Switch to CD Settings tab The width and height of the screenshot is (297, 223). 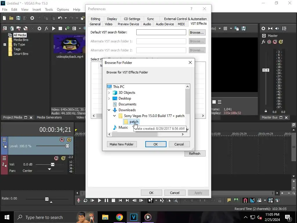click(132, 19)
